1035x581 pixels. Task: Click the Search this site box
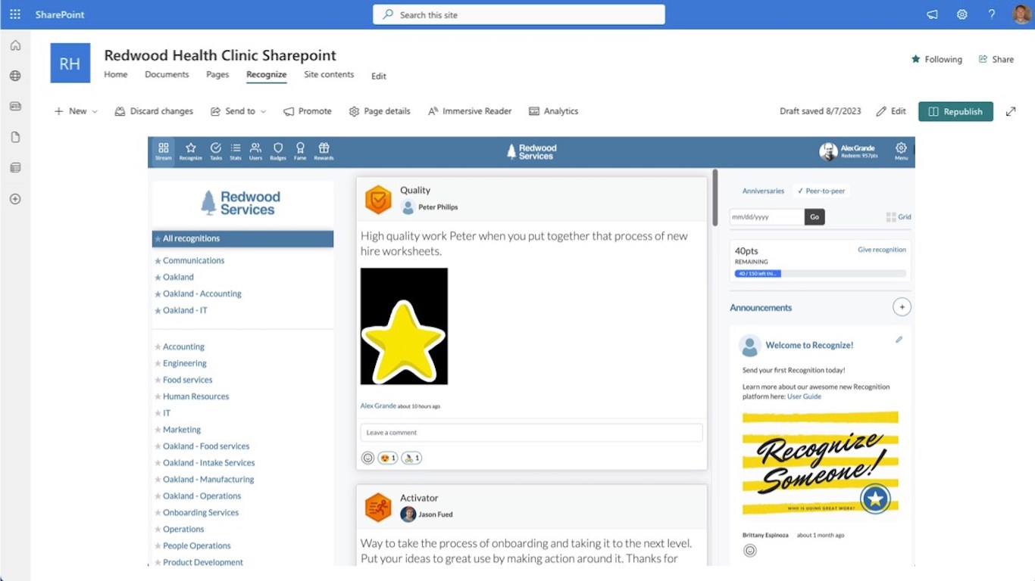(x=519, y=14)
